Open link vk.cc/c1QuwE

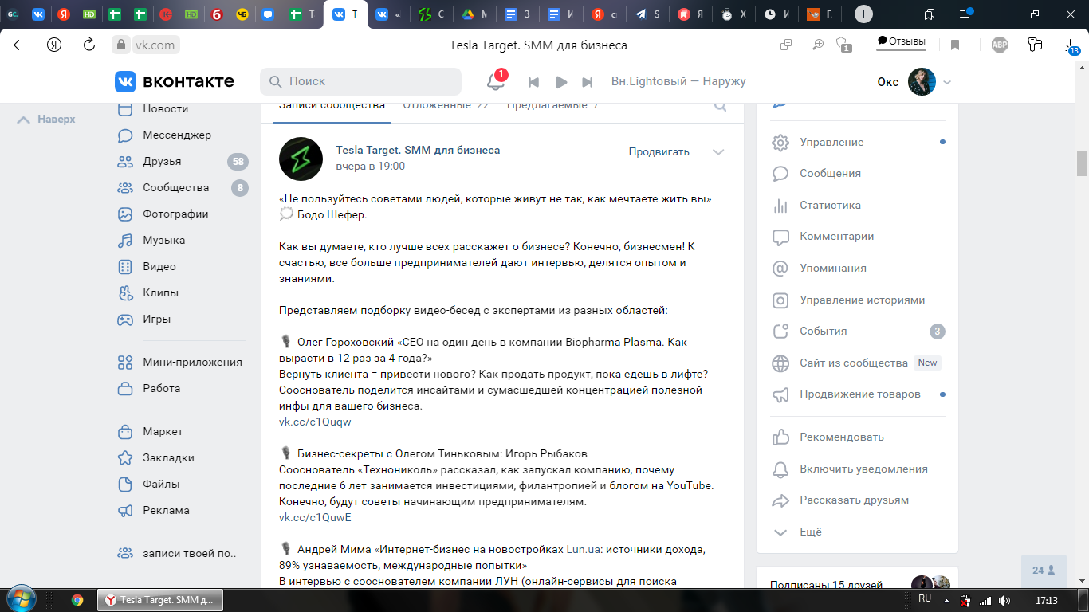pyautogui.click(x=315, y=517)
